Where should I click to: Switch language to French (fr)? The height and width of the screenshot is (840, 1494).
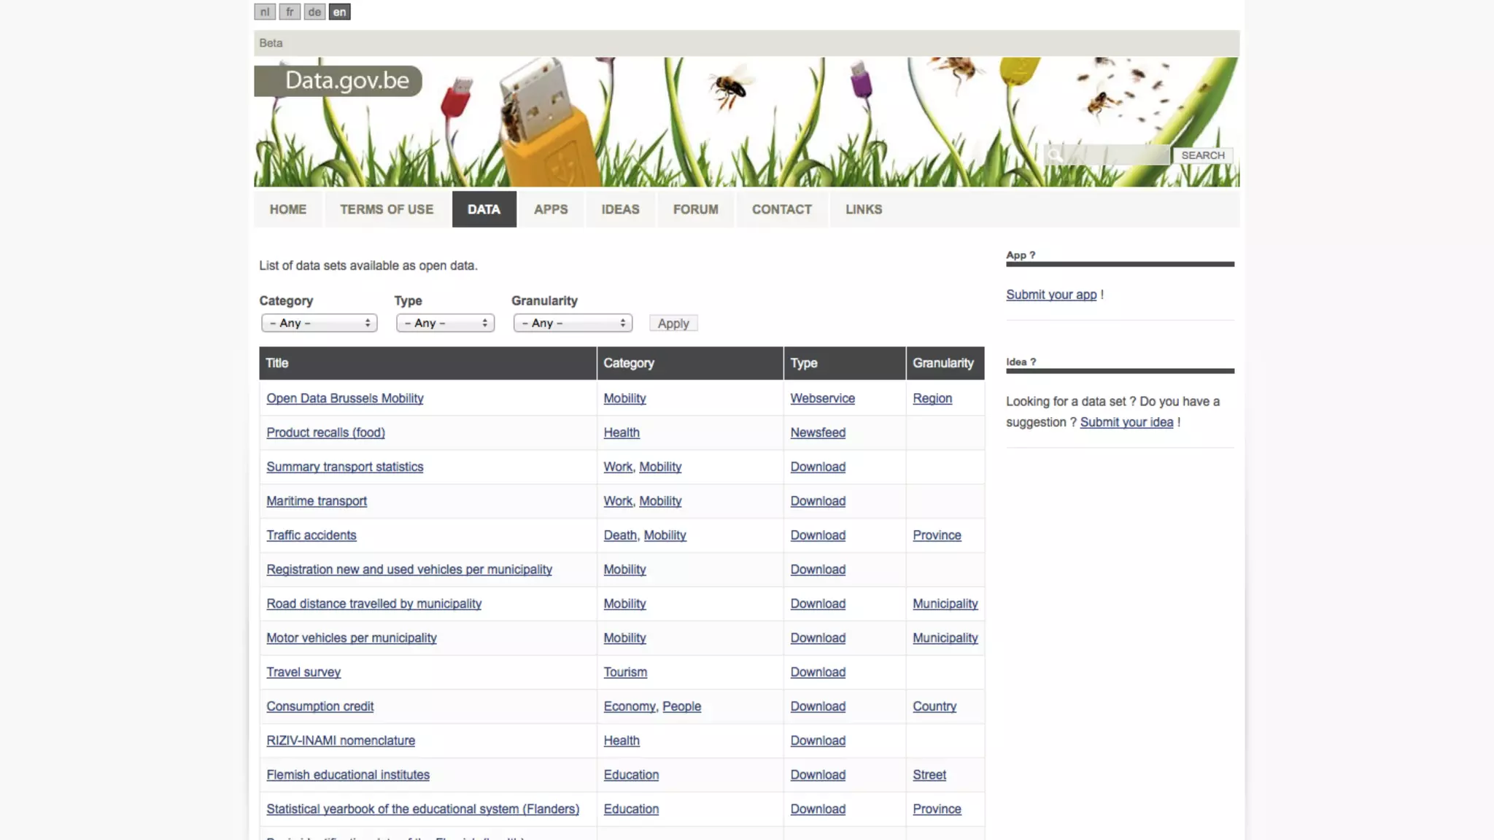pyautogui.click(x=290, y=12)
